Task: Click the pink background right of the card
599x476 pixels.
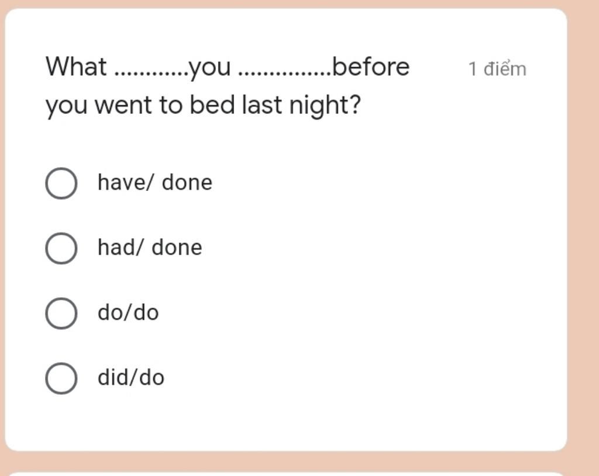Action: [583, 229]
